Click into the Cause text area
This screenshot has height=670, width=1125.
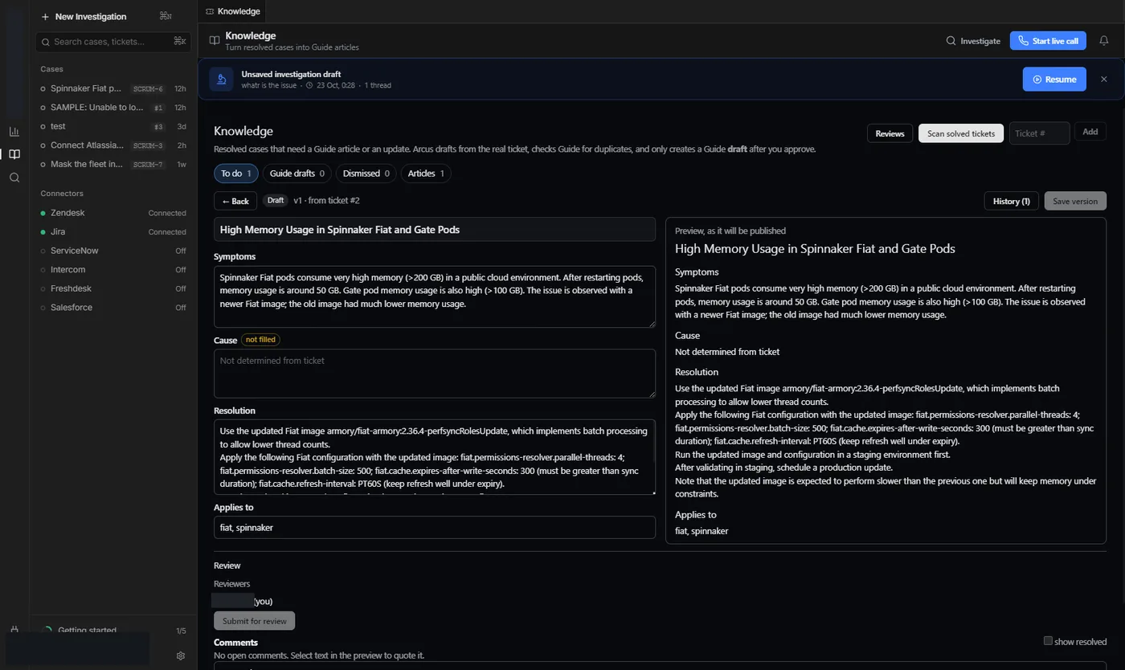(x=435, y=373)
